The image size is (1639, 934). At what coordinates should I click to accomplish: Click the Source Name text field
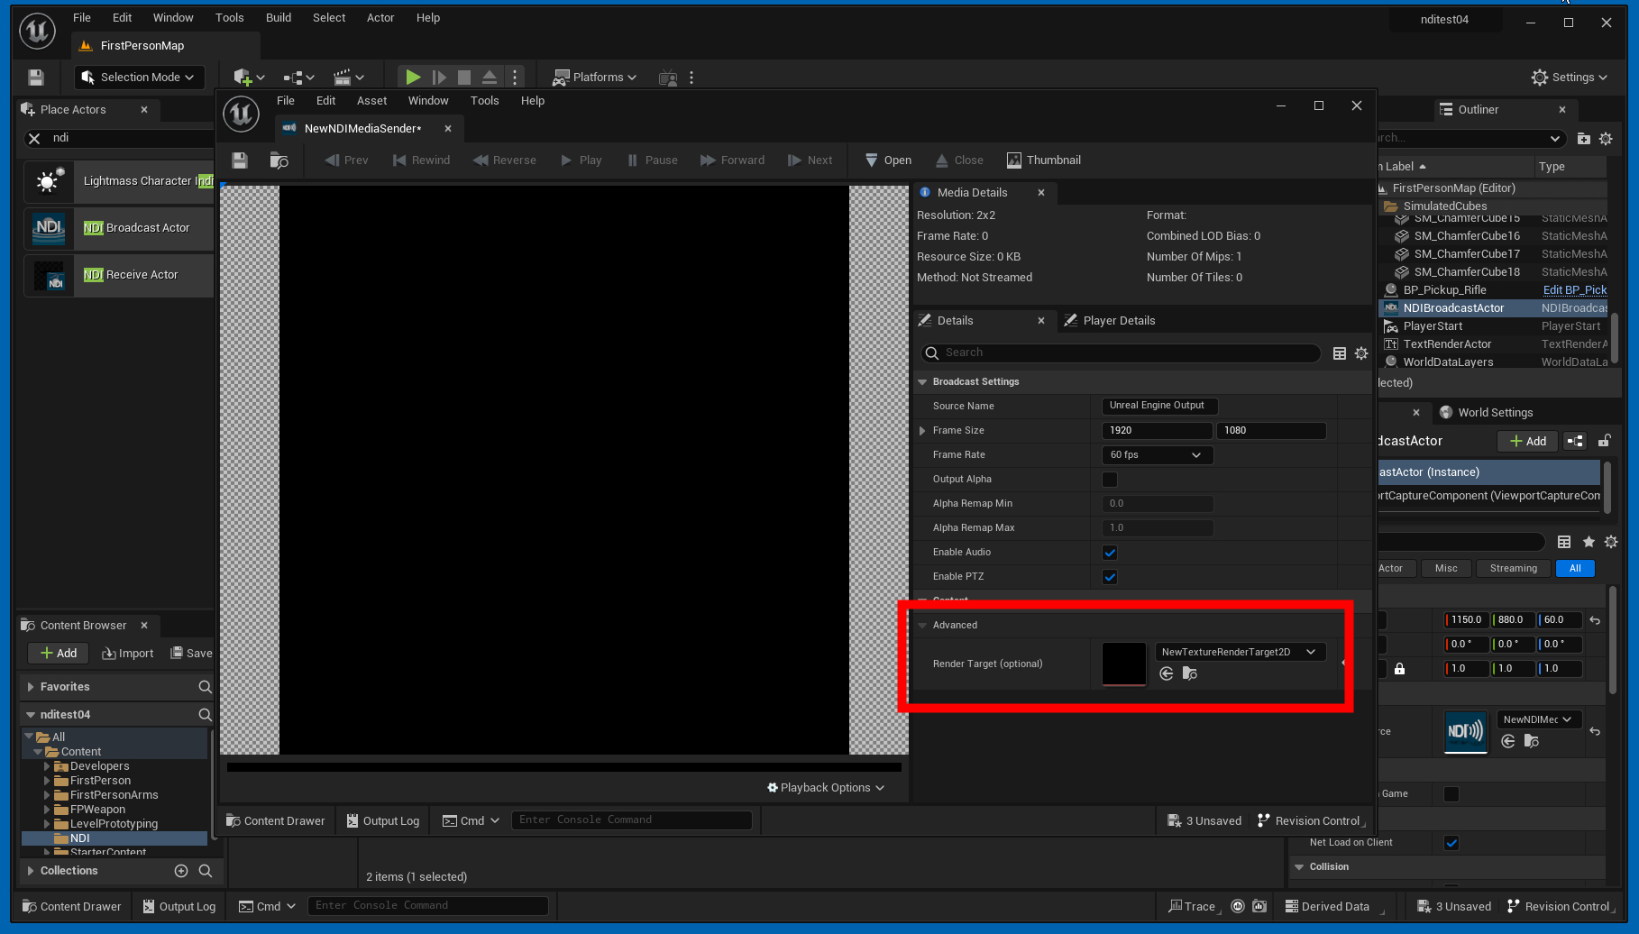pos(1158,406)
